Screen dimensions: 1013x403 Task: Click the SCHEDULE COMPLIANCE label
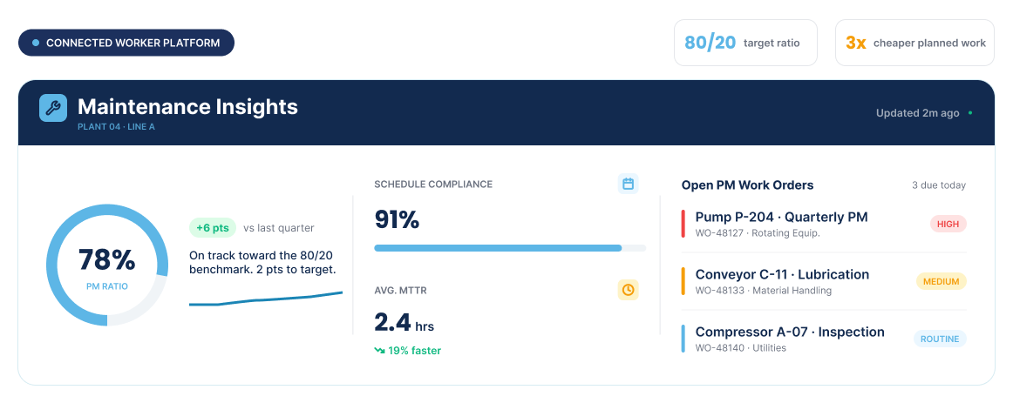click(x=433, y=185)
